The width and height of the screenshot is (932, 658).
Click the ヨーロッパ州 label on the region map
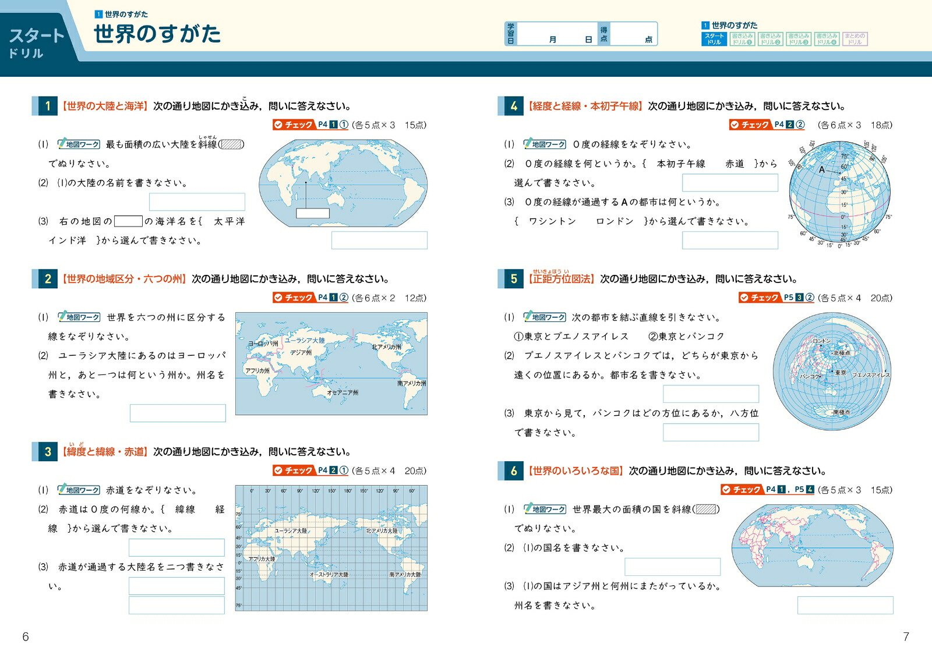click(263, 344)
